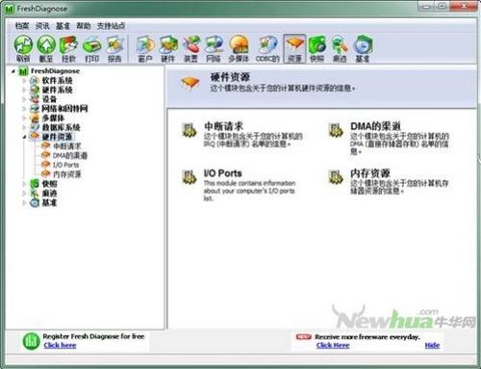
Task: Click the Hide link at bottom right
Action: [x=432, y=345]
